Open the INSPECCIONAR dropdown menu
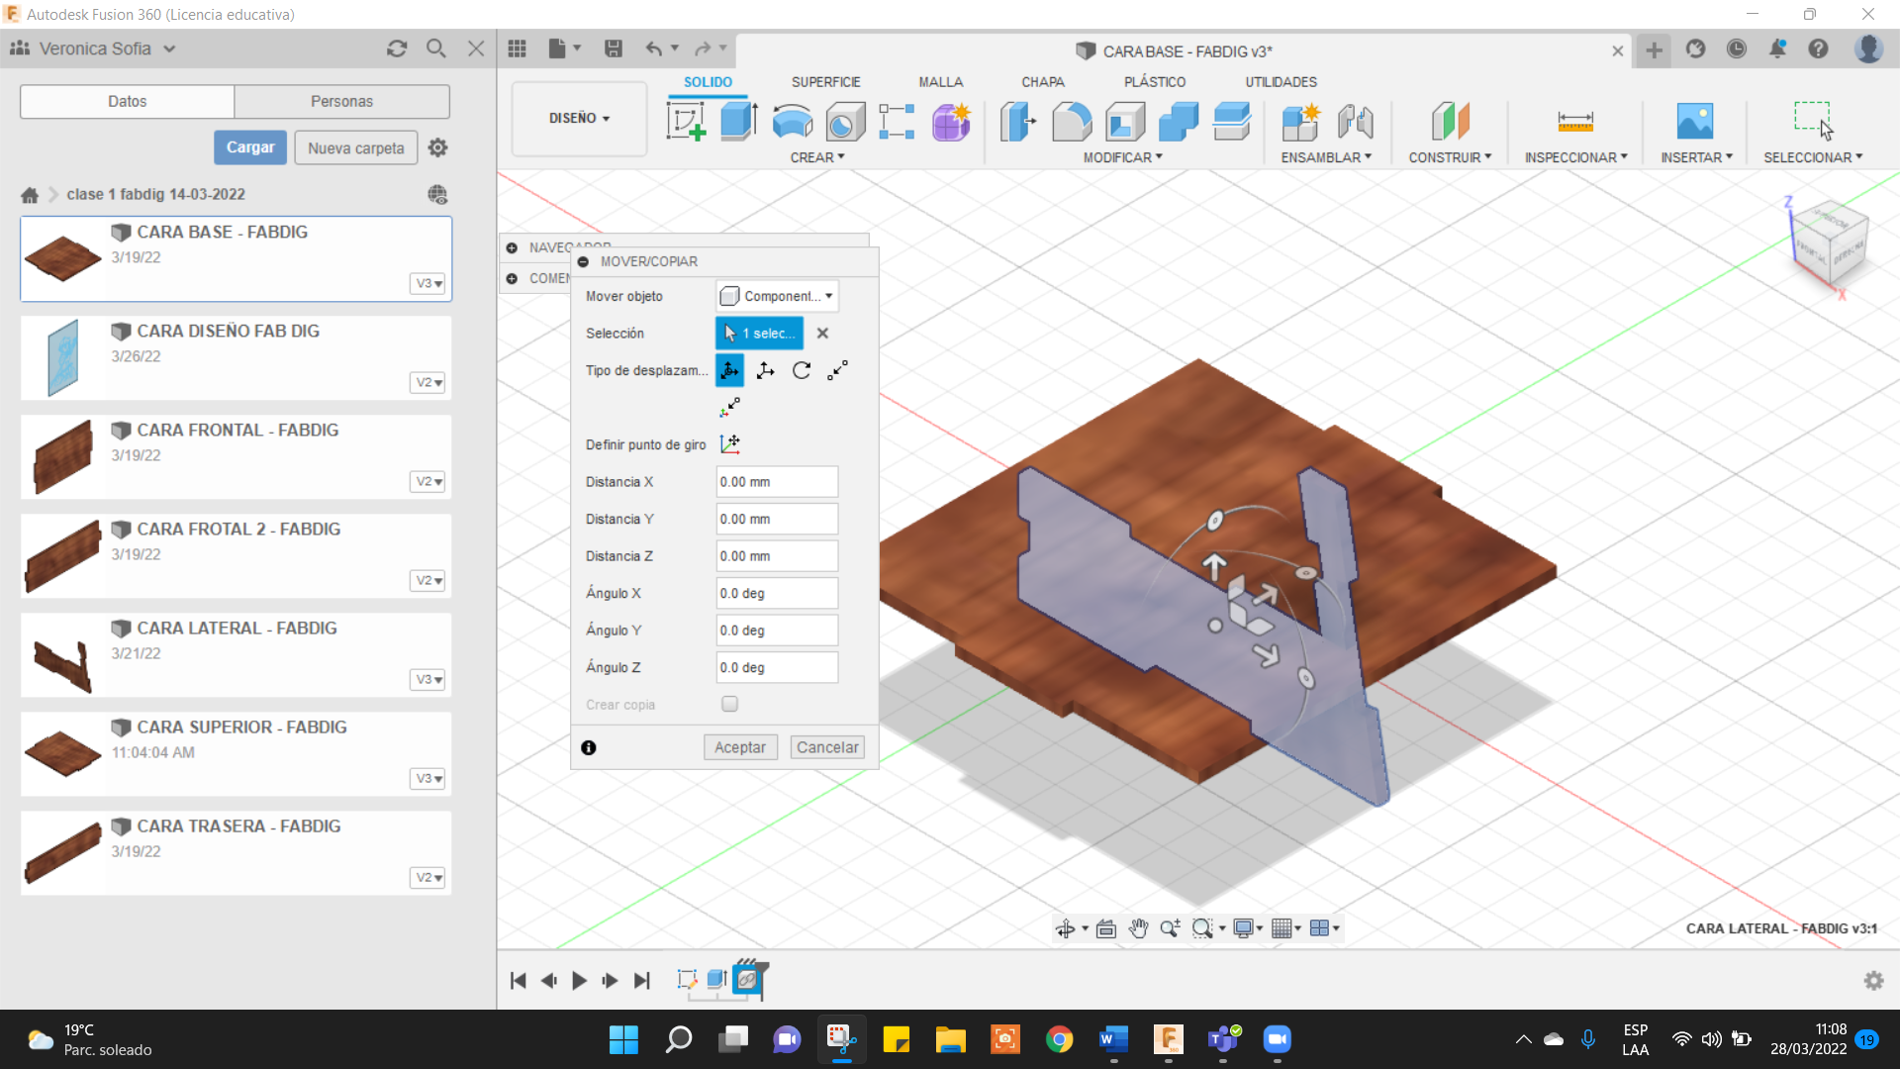1900x1069 pixels. pos(1575,157)
